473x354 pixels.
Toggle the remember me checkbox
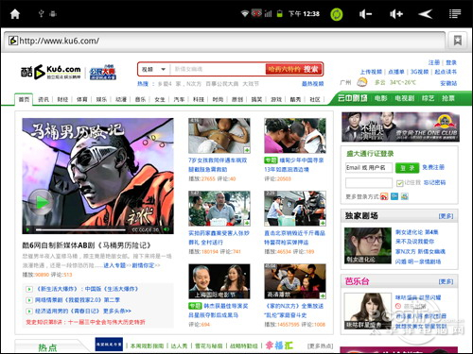(x=399, y=183)
